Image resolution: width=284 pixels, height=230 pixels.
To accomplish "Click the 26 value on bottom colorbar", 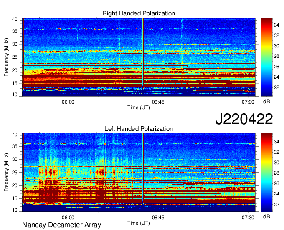I will (x=276, y=183).
